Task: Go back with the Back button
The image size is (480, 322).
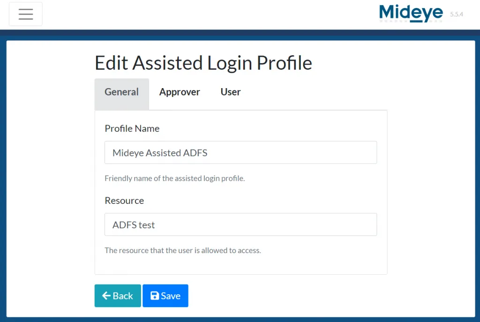Action: click(117, 295)
